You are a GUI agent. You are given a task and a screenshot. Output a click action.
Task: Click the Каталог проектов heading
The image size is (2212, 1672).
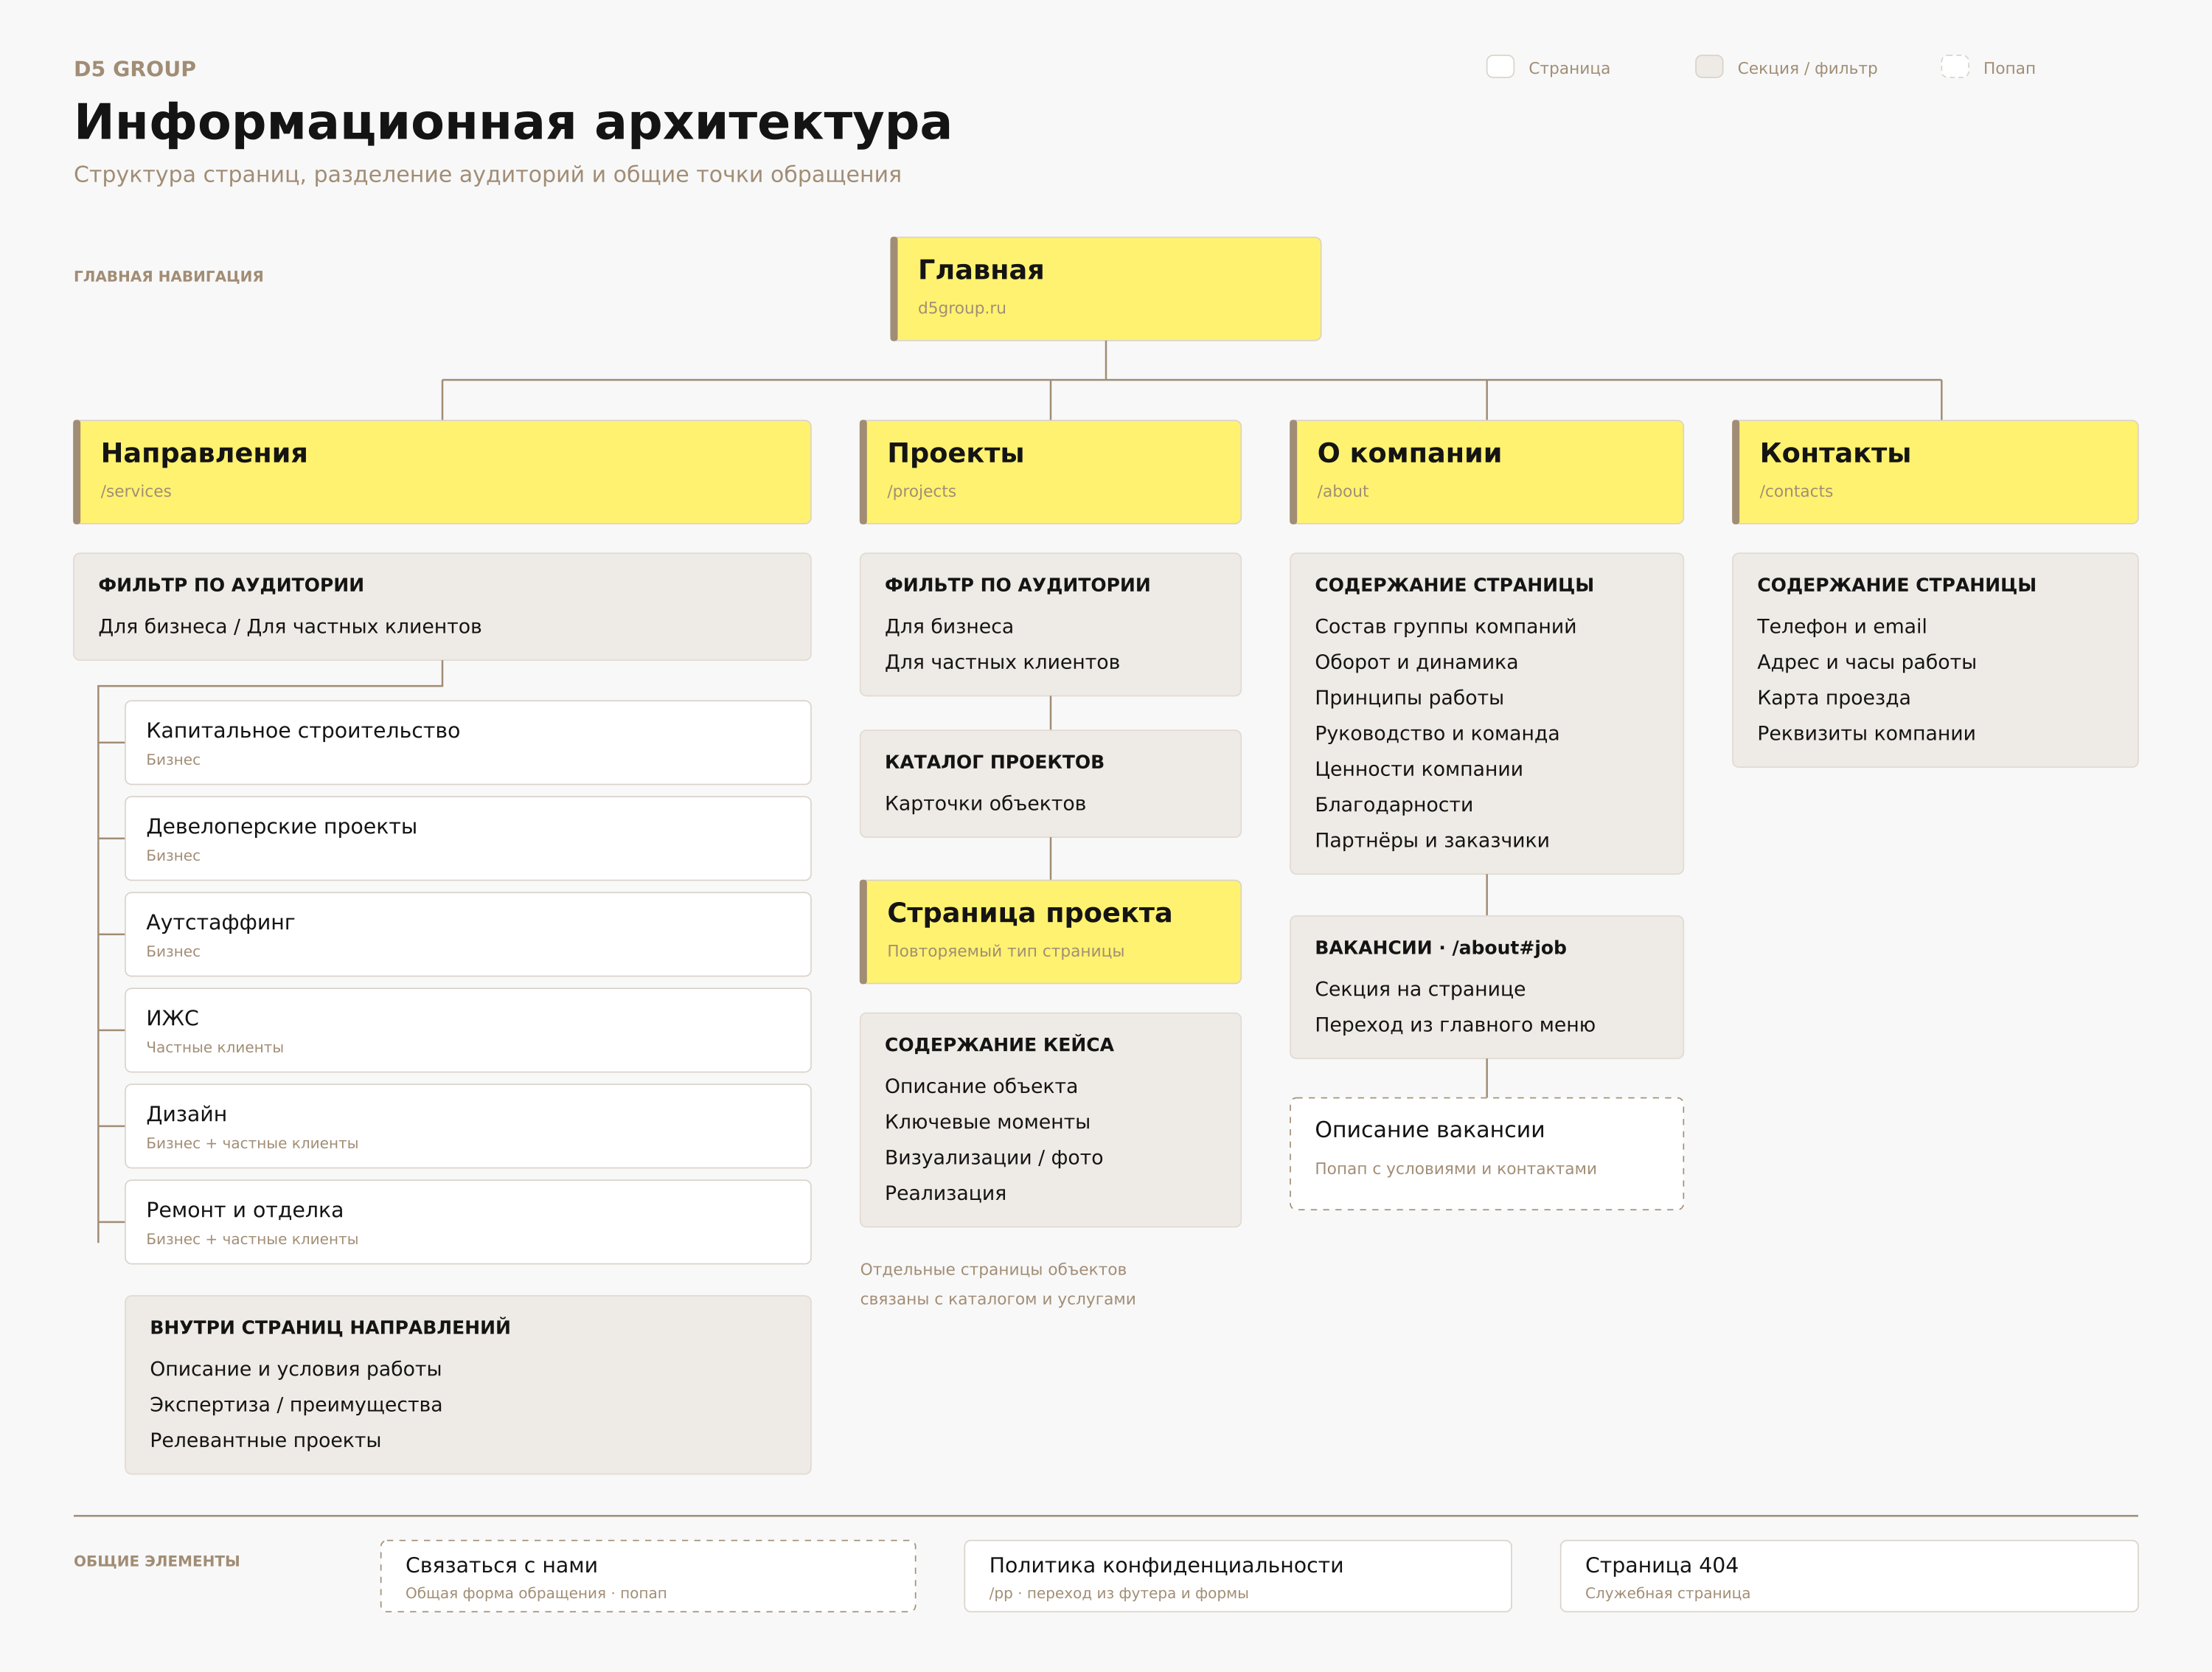(994, 762)
